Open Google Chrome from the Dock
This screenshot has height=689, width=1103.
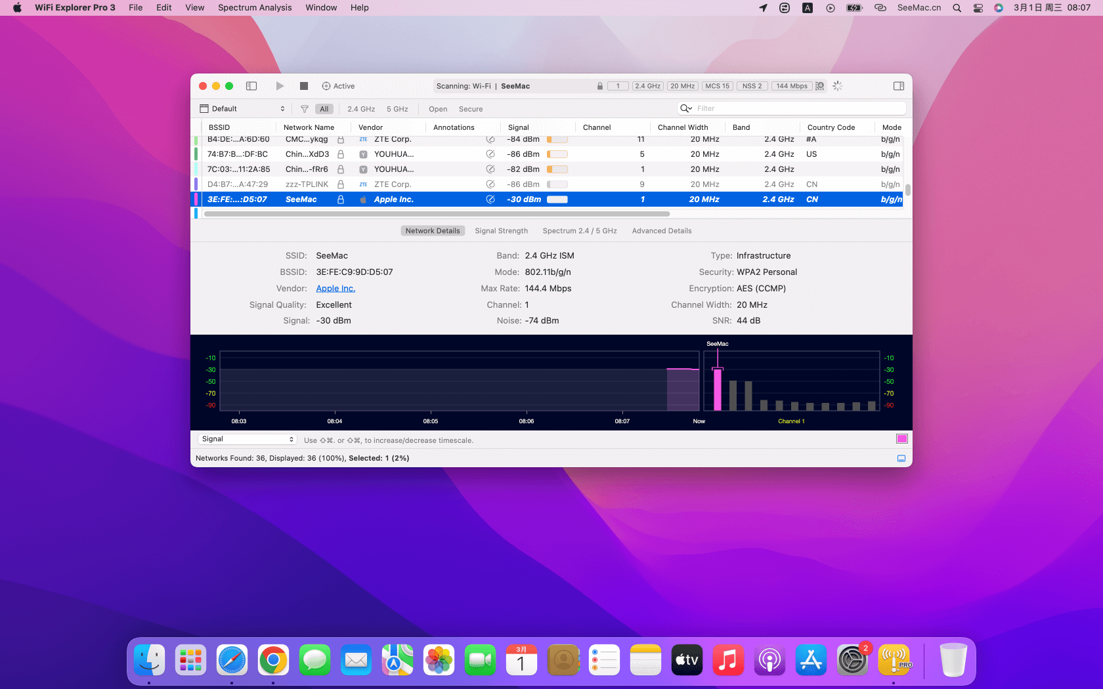coord(273,660)
